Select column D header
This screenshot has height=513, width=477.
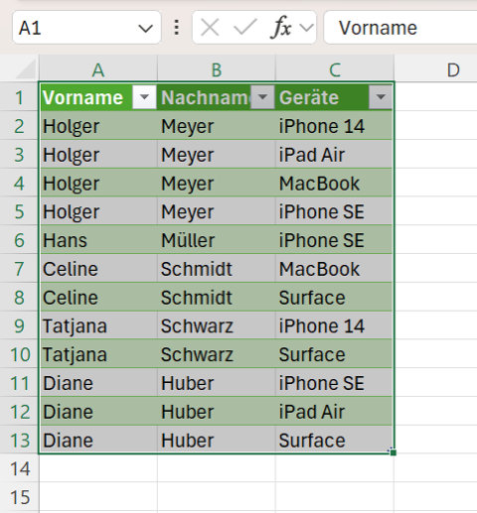coord(452,69)
